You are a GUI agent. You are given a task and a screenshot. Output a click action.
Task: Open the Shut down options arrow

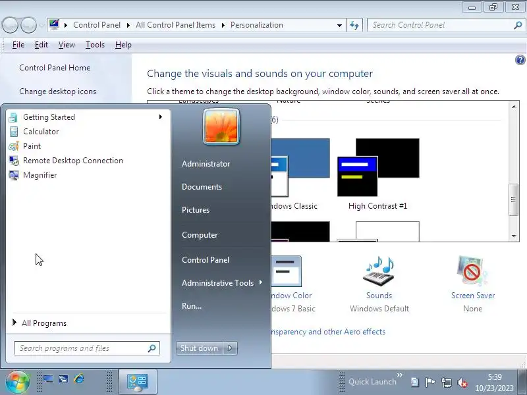click(x=230, y=348)
